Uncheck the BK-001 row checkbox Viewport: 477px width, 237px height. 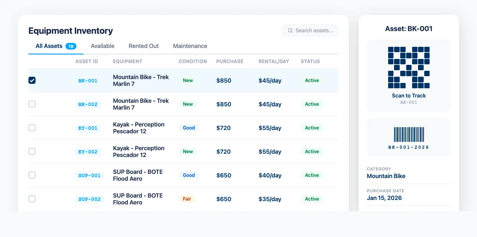(32, 80)
